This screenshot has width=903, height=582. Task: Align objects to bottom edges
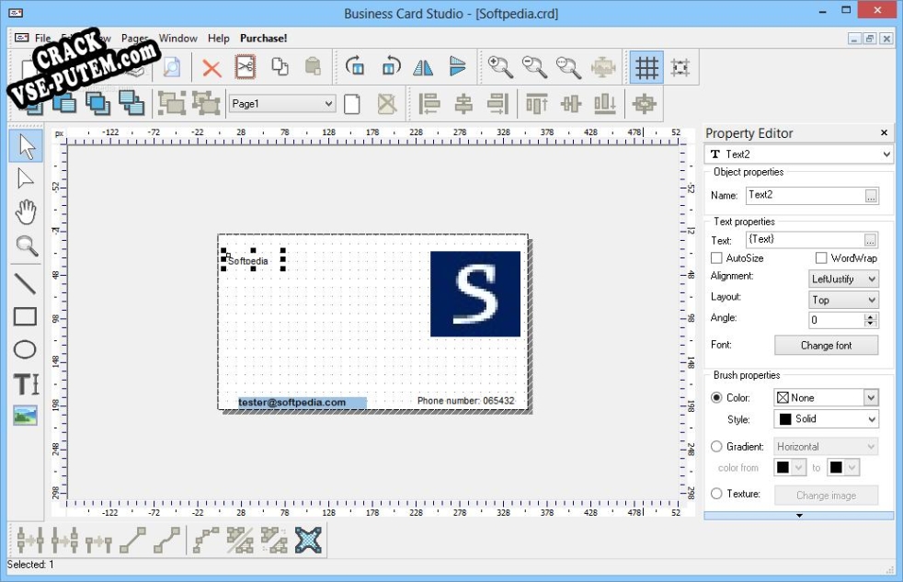(x=605, y=104)
